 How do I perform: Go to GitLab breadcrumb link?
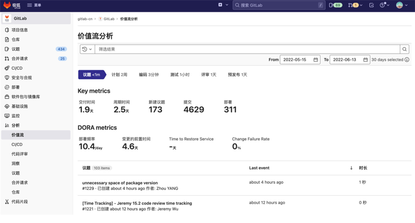pos(107,19)
